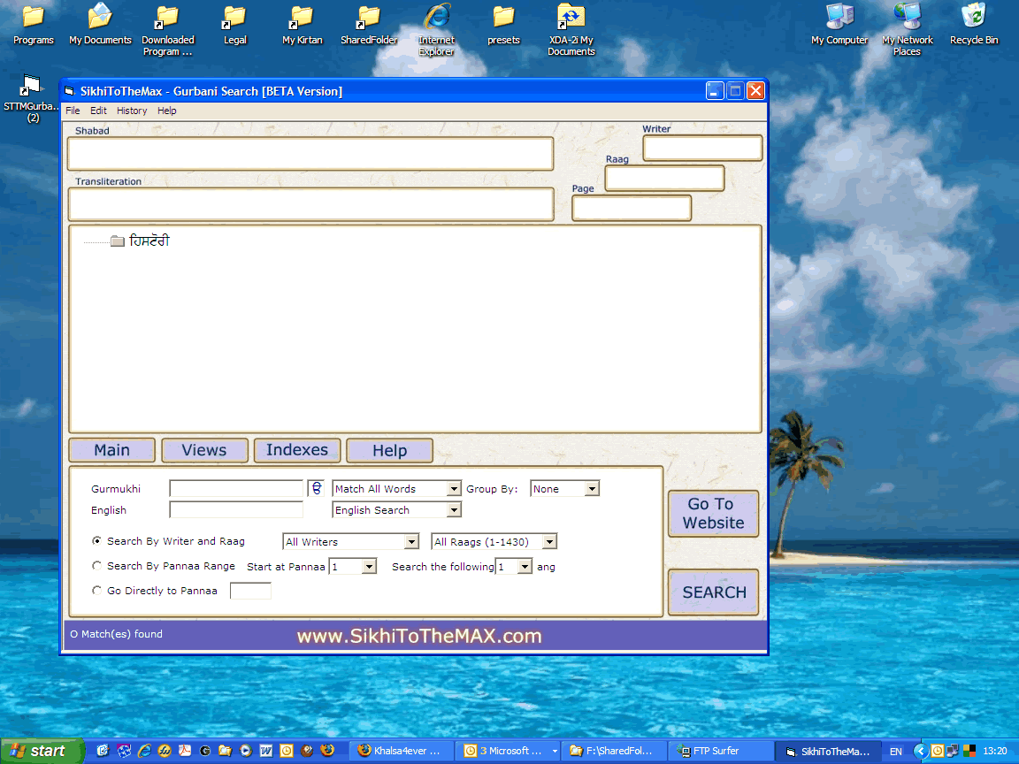Select SharedFolder desktop shortcut
The height and width of the screenshot is (764, 1019).
369,25
